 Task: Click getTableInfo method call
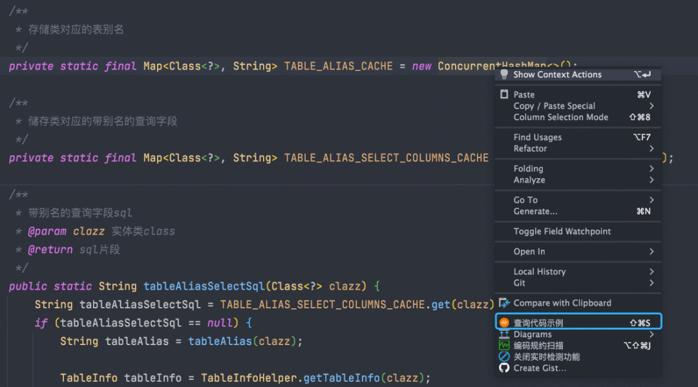pos(341,378)
